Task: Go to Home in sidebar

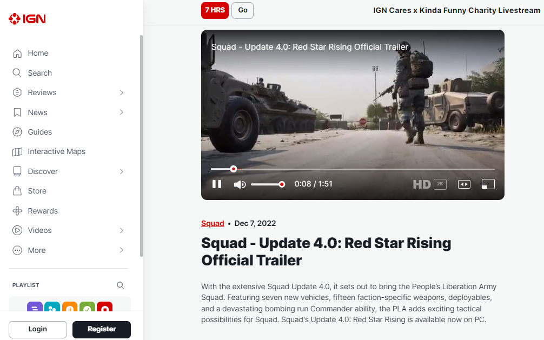Action: click(38, 54)
